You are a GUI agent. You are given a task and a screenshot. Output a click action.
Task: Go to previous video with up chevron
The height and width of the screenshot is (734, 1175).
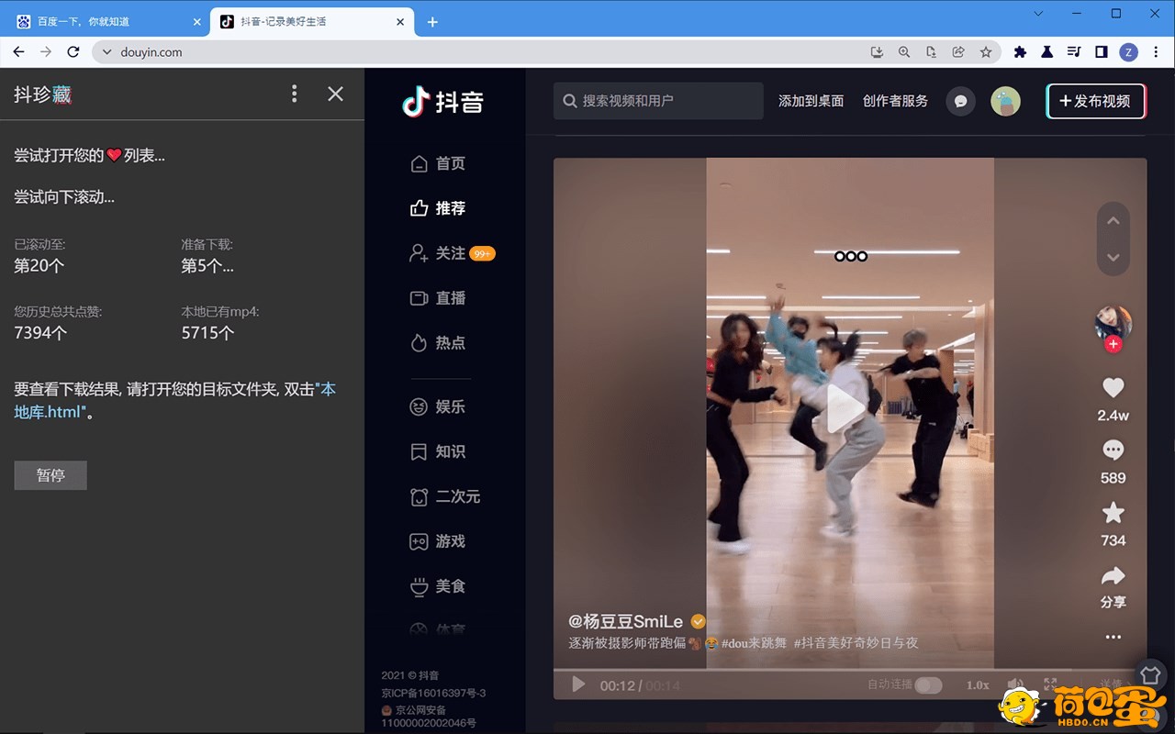point(1113,221)
